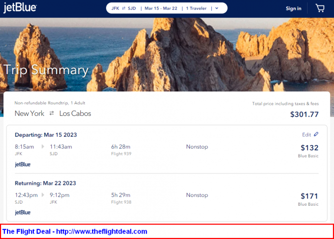
Task: Click the 12:43pm departure time
Action: coord(26,195)
